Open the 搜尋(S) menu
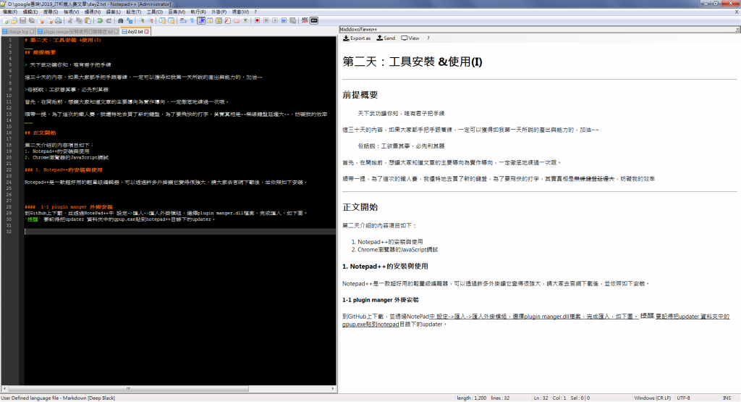The image size is (741, 402). click(51, 12)
